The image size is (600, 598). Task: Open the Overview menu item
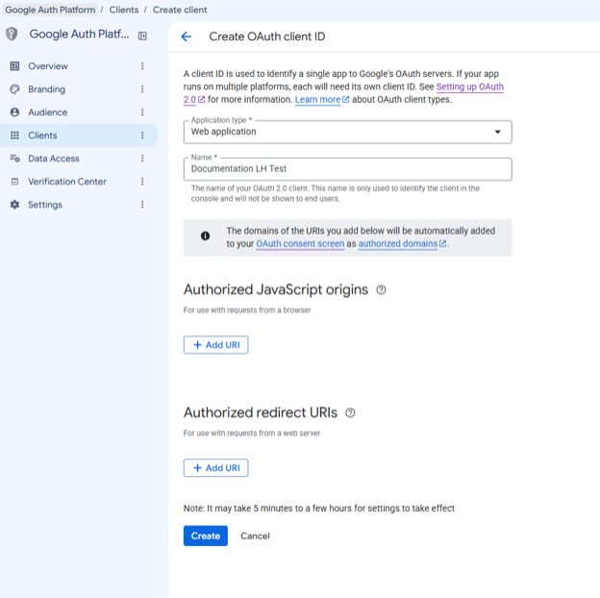point(79,66)
